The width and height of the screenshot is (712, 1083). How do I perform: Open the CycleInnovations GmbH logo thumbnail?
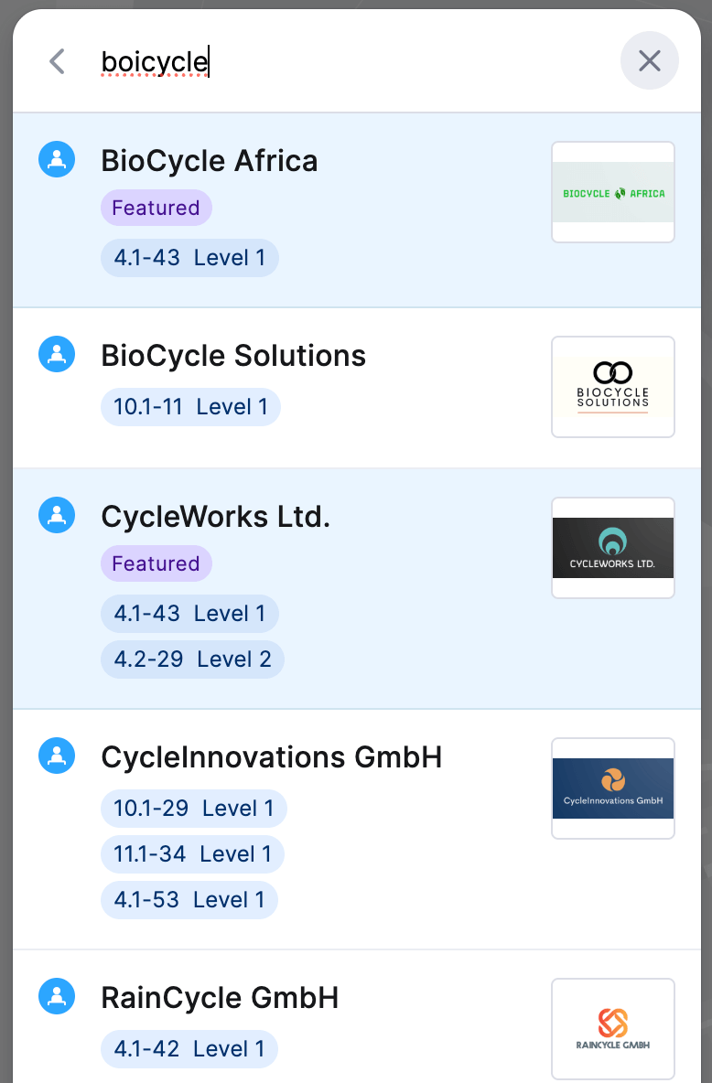pos(612,788)
